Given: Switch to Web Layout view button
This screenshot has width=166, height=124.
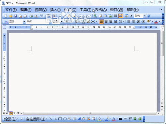Looking at the screenshot, I should (x=7, y=113).
